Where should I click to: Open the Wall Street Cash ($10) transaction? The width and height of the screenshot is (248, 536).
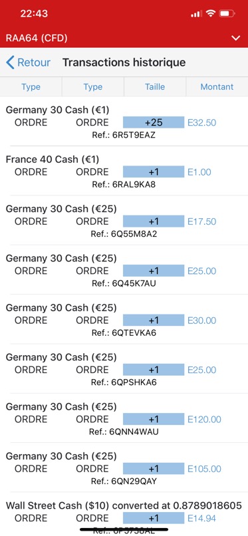(x=124, y=514)
